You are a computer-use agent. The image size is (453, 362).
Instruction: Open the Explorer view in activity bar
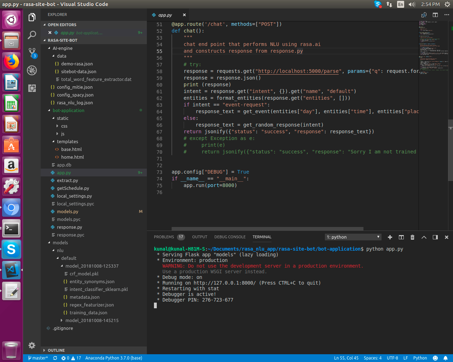[32, 17]
